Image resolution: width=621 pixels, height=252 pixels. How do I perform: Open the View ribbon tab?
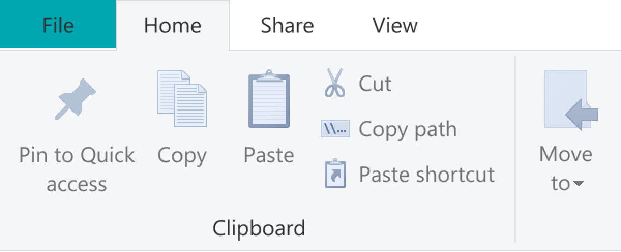tap(395, 25)
